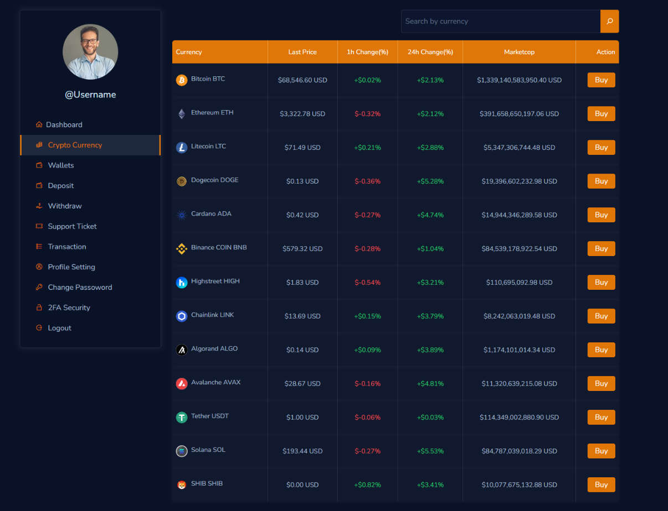Click the Bitcoin coin icon
This screenshot has width=668, height=511.
[182, 80]
